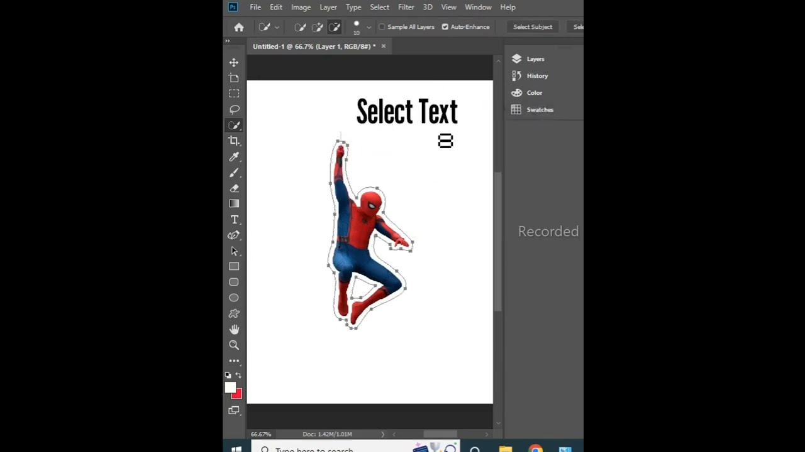The image size is (805, 452).
Task: Select the Pen tool
Action: [234, 235]
